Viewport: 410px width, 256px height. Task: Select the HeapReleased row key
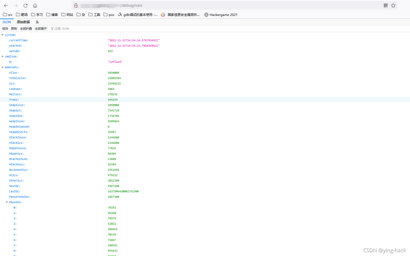tap(19, 127)
